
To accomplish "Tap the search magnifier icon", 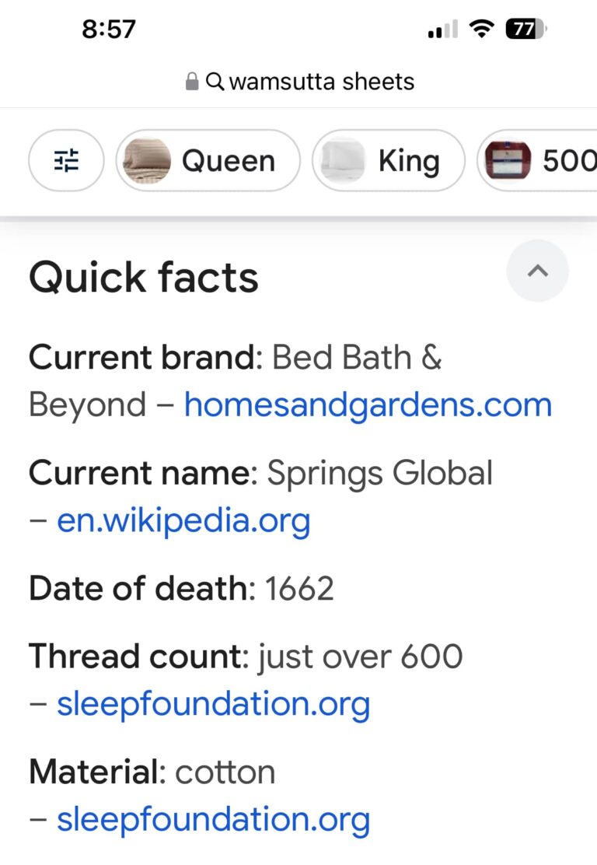I will coord(215,82).
